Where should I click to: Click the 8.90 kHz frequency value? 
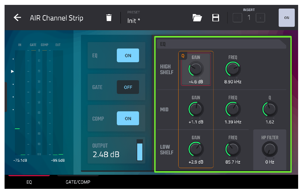coord(233,82)
